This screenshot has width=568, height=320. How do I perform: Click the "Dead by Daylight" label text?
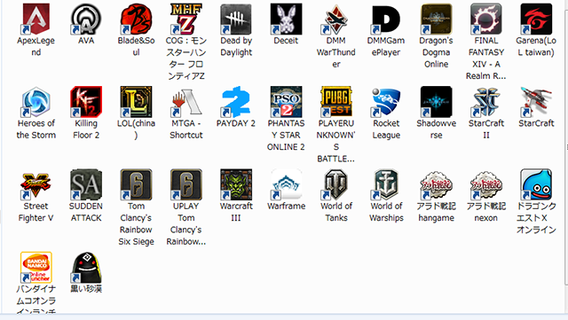click(236, 46)
